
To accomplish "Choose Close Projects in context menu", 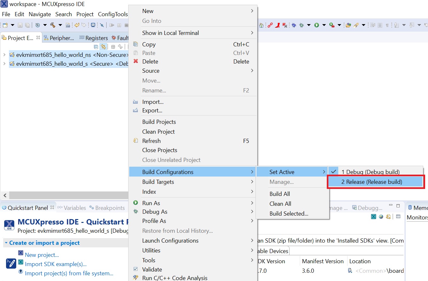I will click(193, 150).
